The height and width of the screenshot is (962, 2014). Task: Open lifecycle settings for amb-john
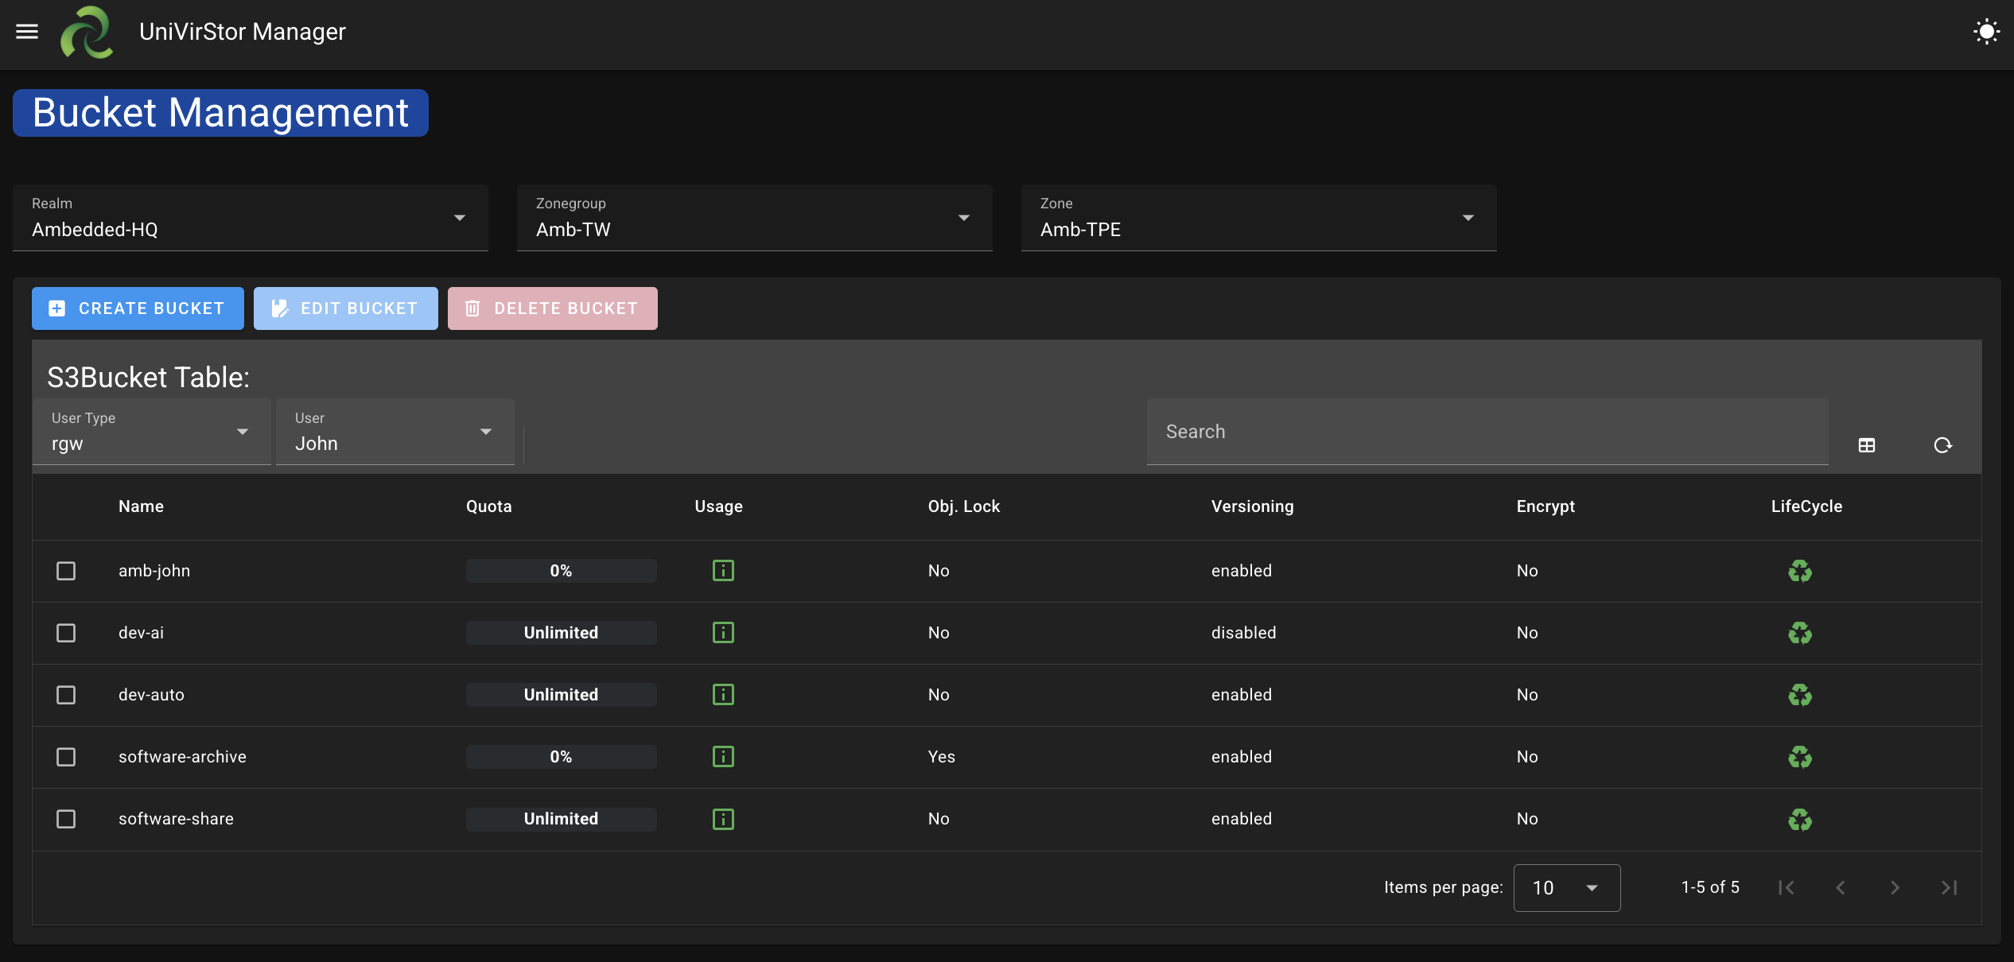pyautogui.click(x=1800, y=571)
